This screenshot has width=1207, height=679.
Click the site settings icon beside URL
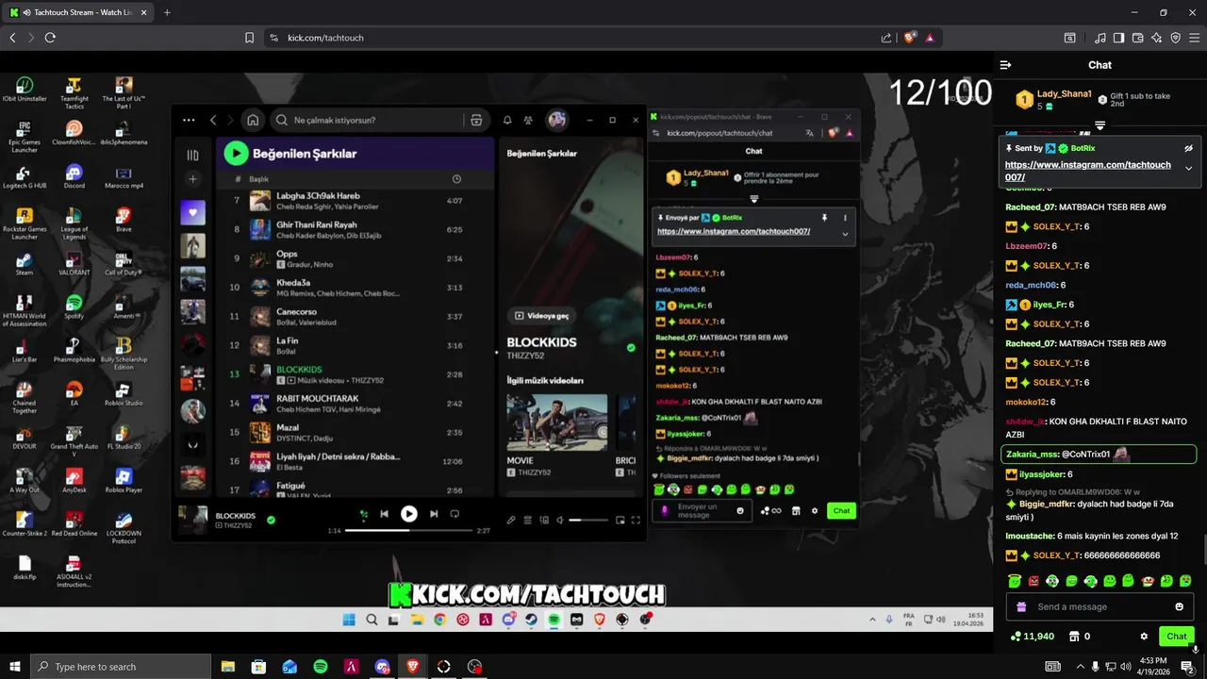[x=273, y=38]
